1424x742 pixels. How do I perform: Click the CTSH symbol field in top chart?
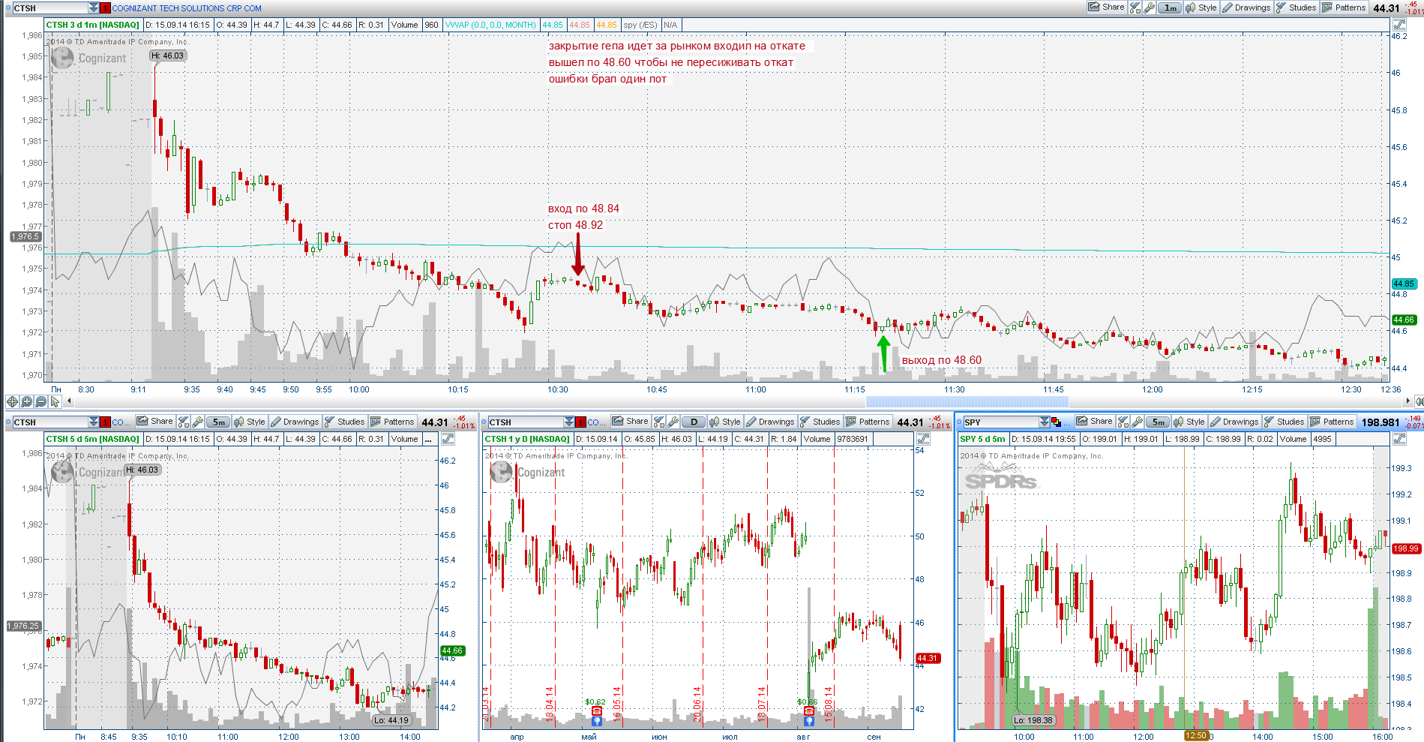pyautogui.click(x=49, y=8)
